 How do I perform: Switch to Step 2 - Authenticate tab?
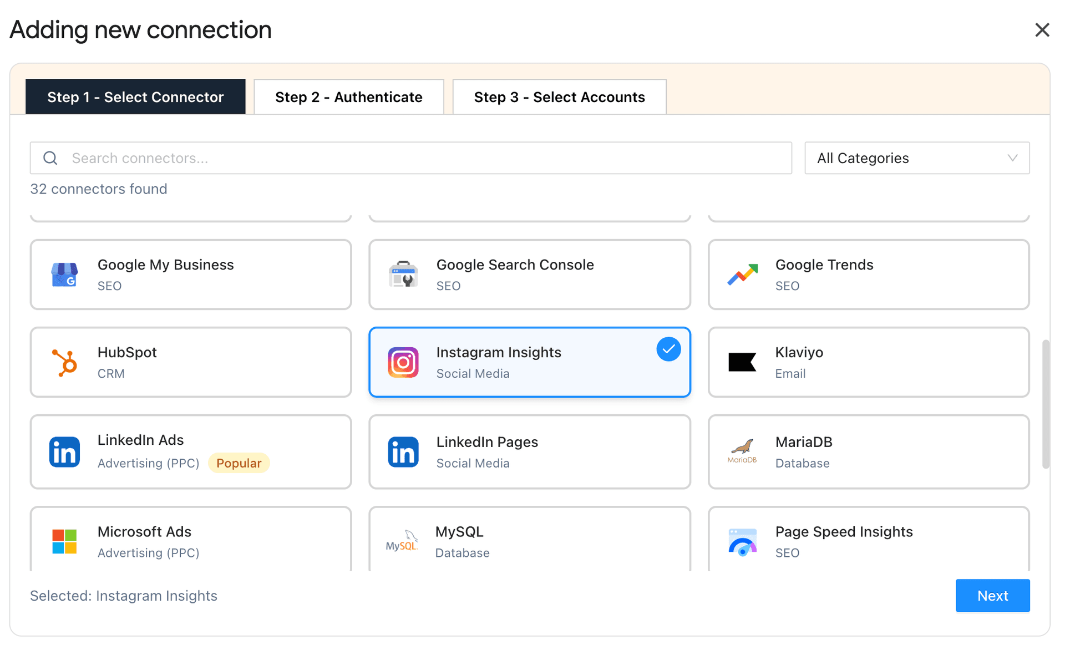coord(348,97)
